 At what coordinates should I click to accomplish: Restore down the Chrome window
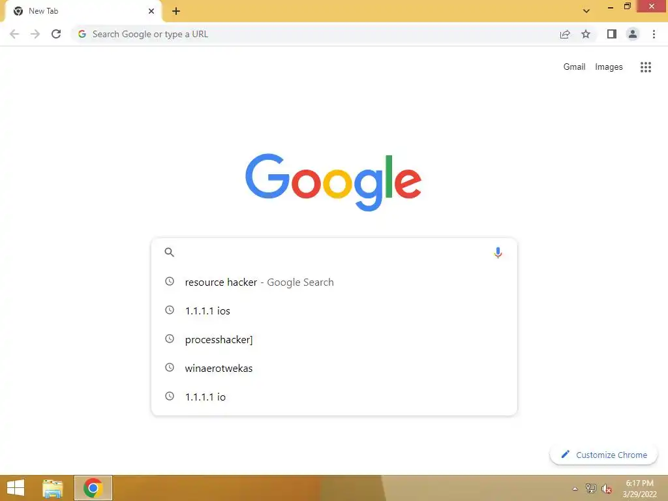627,7
